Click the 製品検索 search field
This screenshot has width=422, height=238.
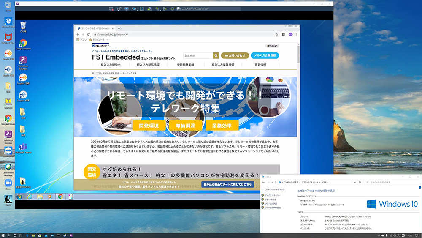tap(198, 55)
